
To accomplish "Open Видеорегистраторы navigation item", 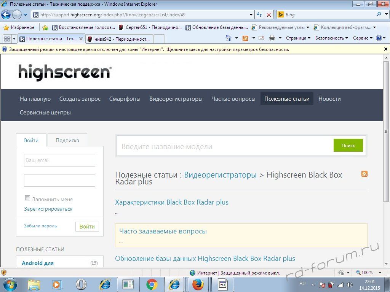I will (x=176, y=99).
